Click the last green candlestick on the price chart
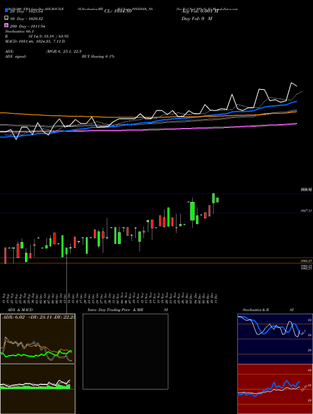313x414 pixels. 217,200
